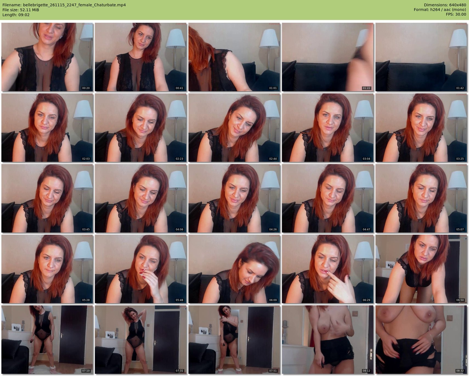Open the frame marked 01:22
This screenshot has height=376, width=469.
point(327,57)
